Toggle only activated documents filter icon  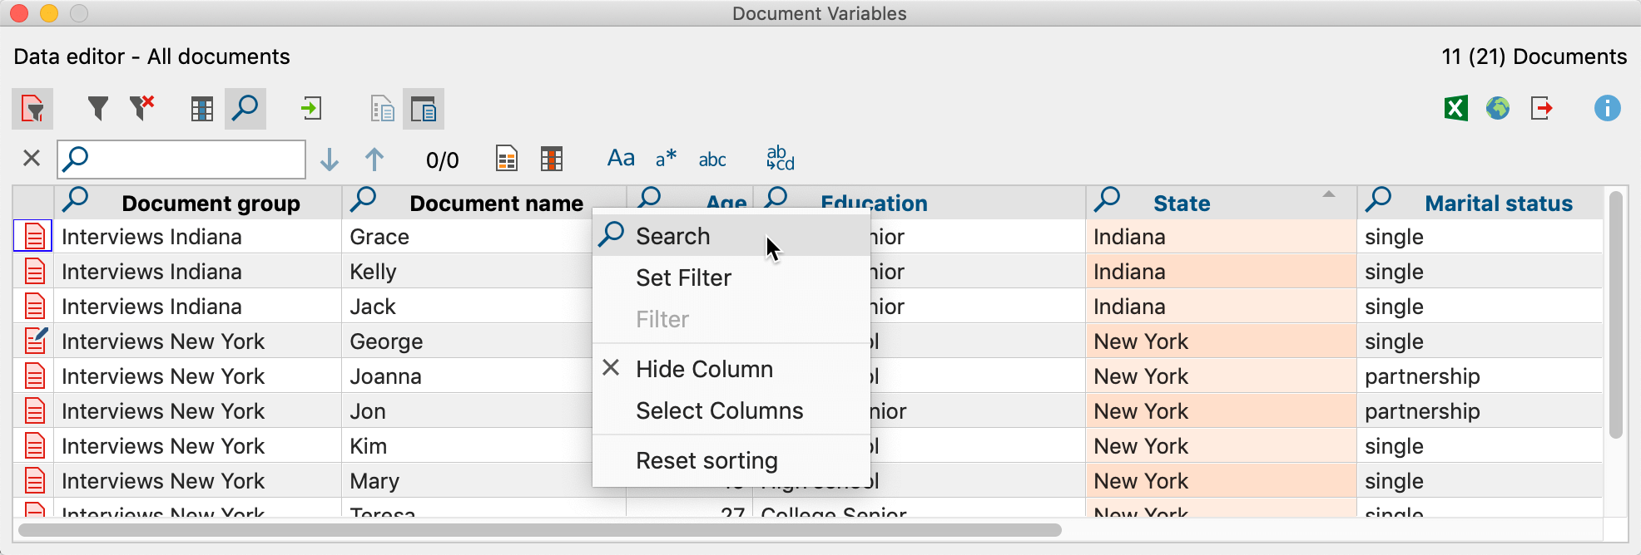pos(32,109)
